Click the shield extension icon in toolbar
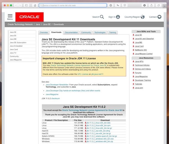 [125, 5]
